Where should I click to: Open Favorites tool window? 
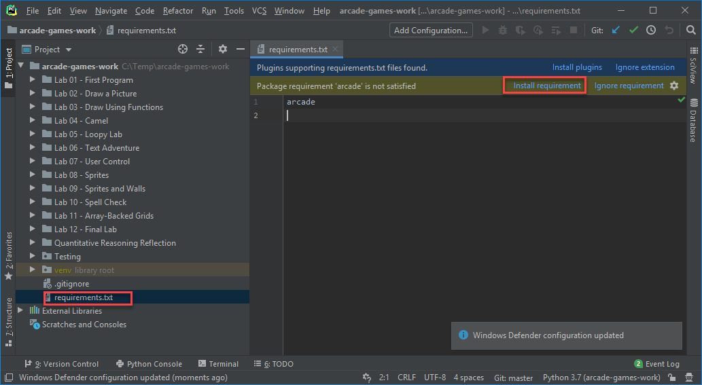pyautogui.click(x=9, y=256)
